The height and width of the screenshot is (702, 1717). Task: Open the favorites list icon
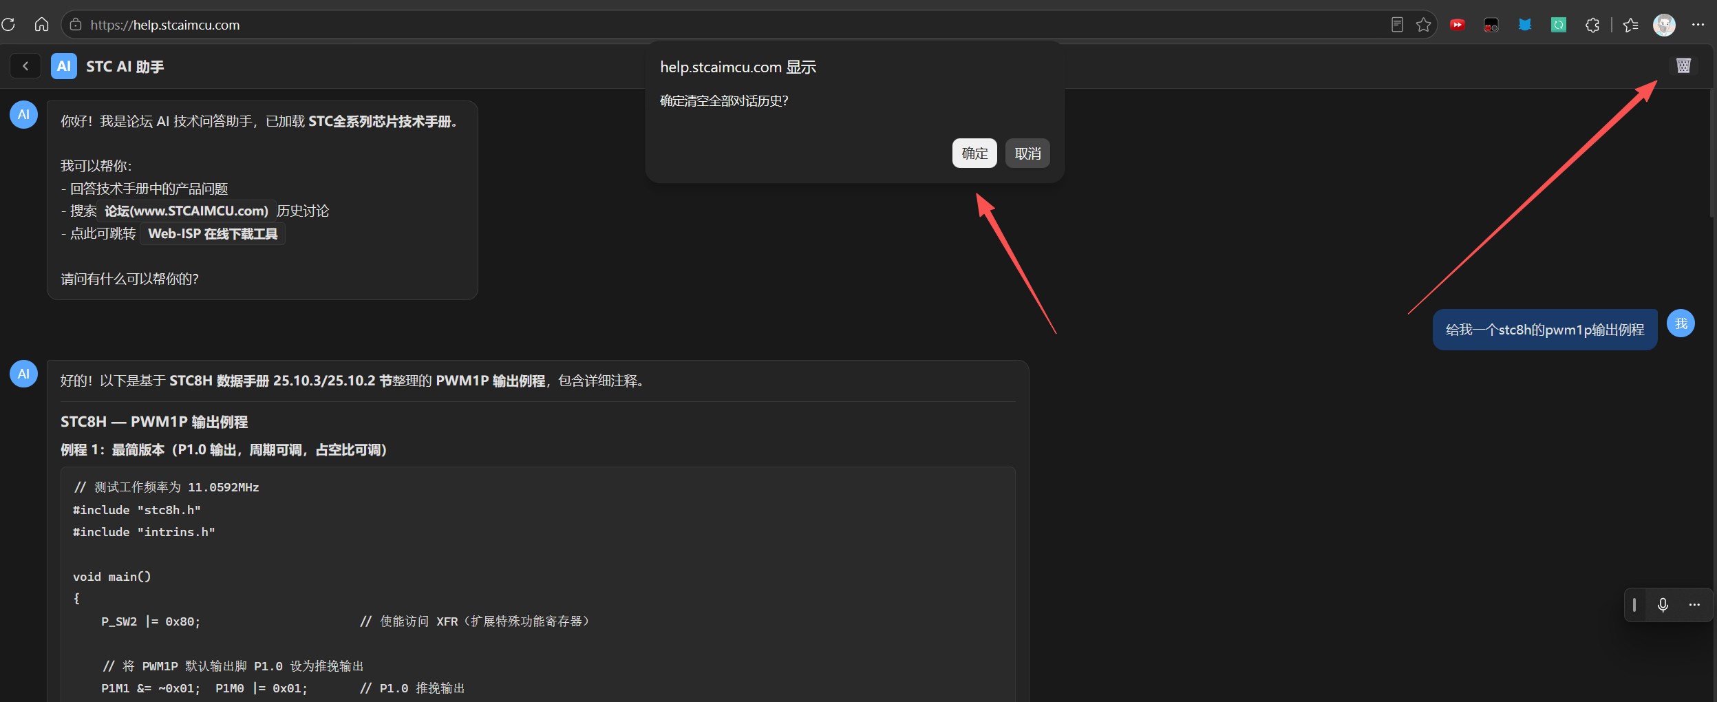click(x=1630, y=25)
